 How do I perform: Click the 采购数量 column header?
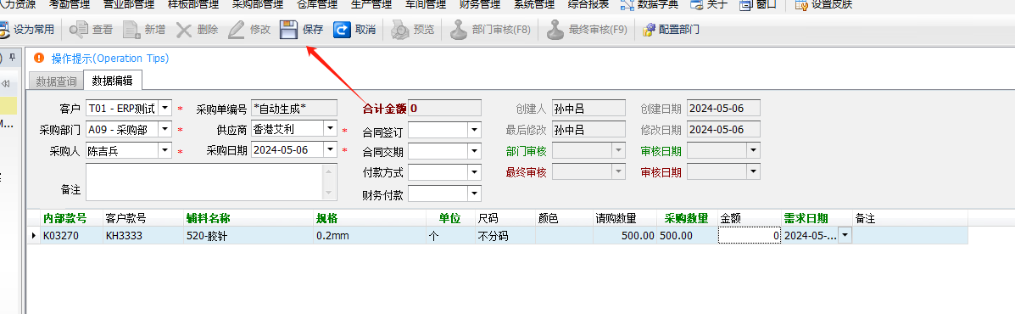click(687, 219)
